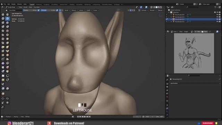Select the Move transform tool
The width and height of the screenshot is (222, 125).
pos(3,99)
